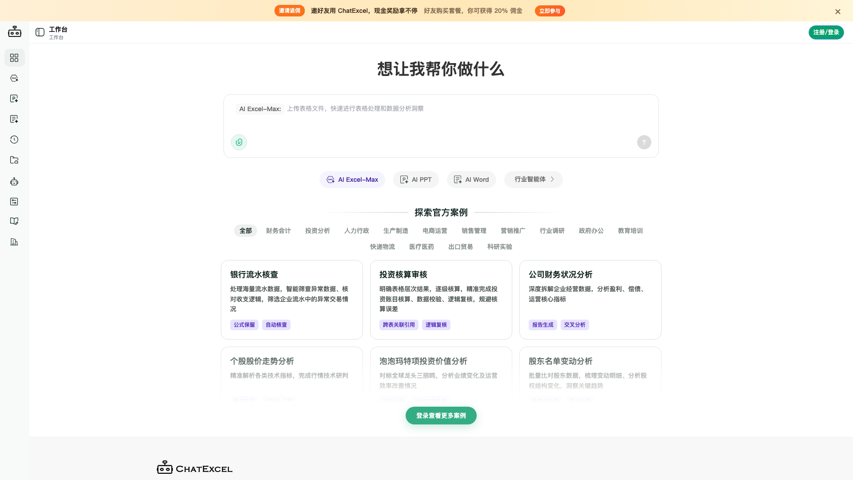
Task: Click the 登录查看更多案例 button
Action: click(x=441, y=416)
